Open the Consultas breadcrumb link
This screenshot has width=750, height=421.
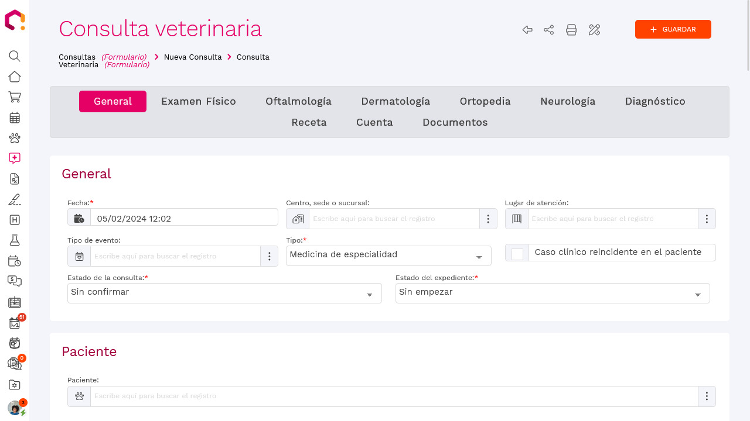(76, 57)
